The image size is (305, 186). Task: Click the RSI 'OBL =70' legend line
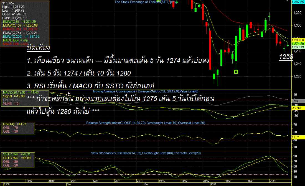point(10,128)
